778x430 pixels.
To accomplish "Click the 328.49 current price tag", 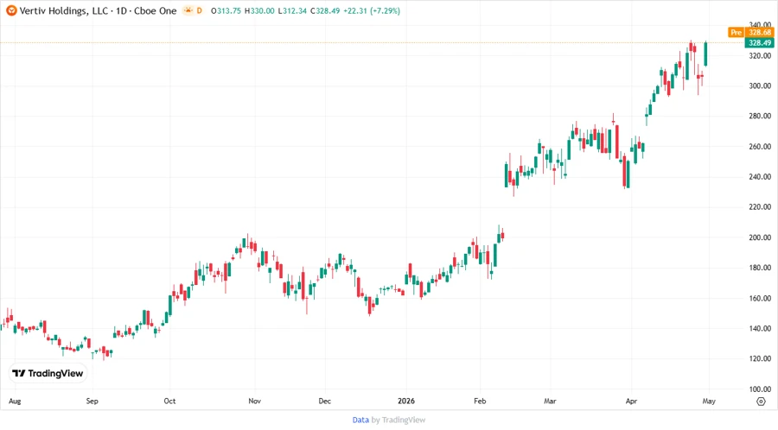I will coord(760,42).
